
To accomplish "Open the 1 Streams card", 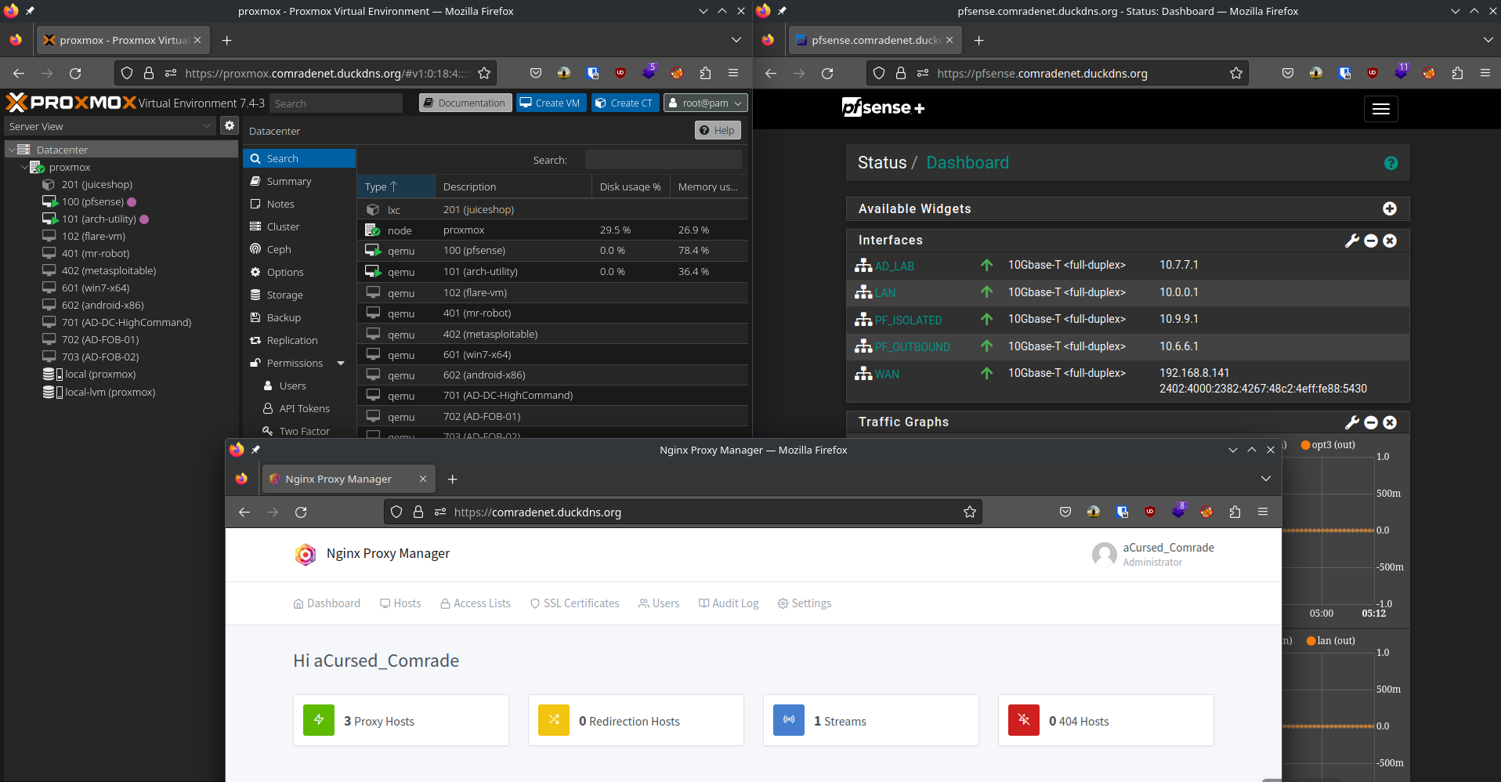I will 871,720.
